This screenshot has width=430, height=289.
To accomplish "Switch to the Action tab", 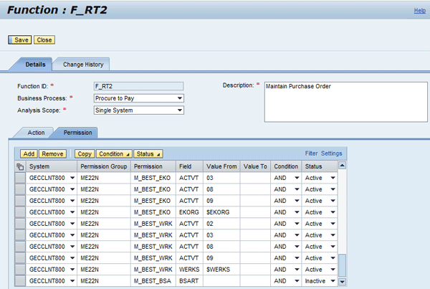I will [x=36, y=133].
